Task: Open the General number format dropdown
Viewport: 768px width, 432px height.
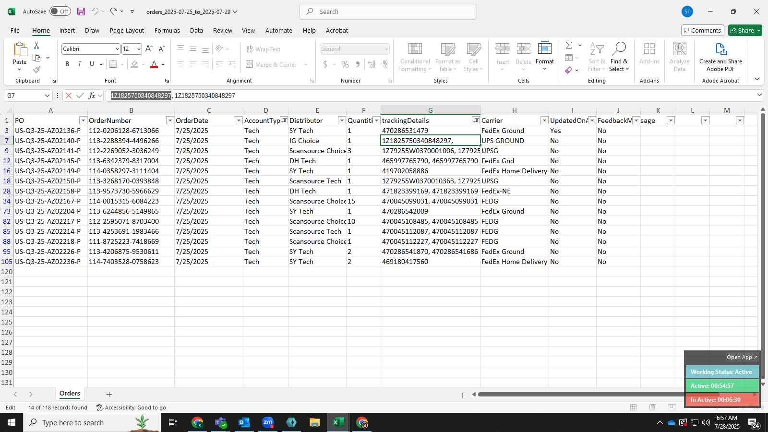Action: (386, 49)
